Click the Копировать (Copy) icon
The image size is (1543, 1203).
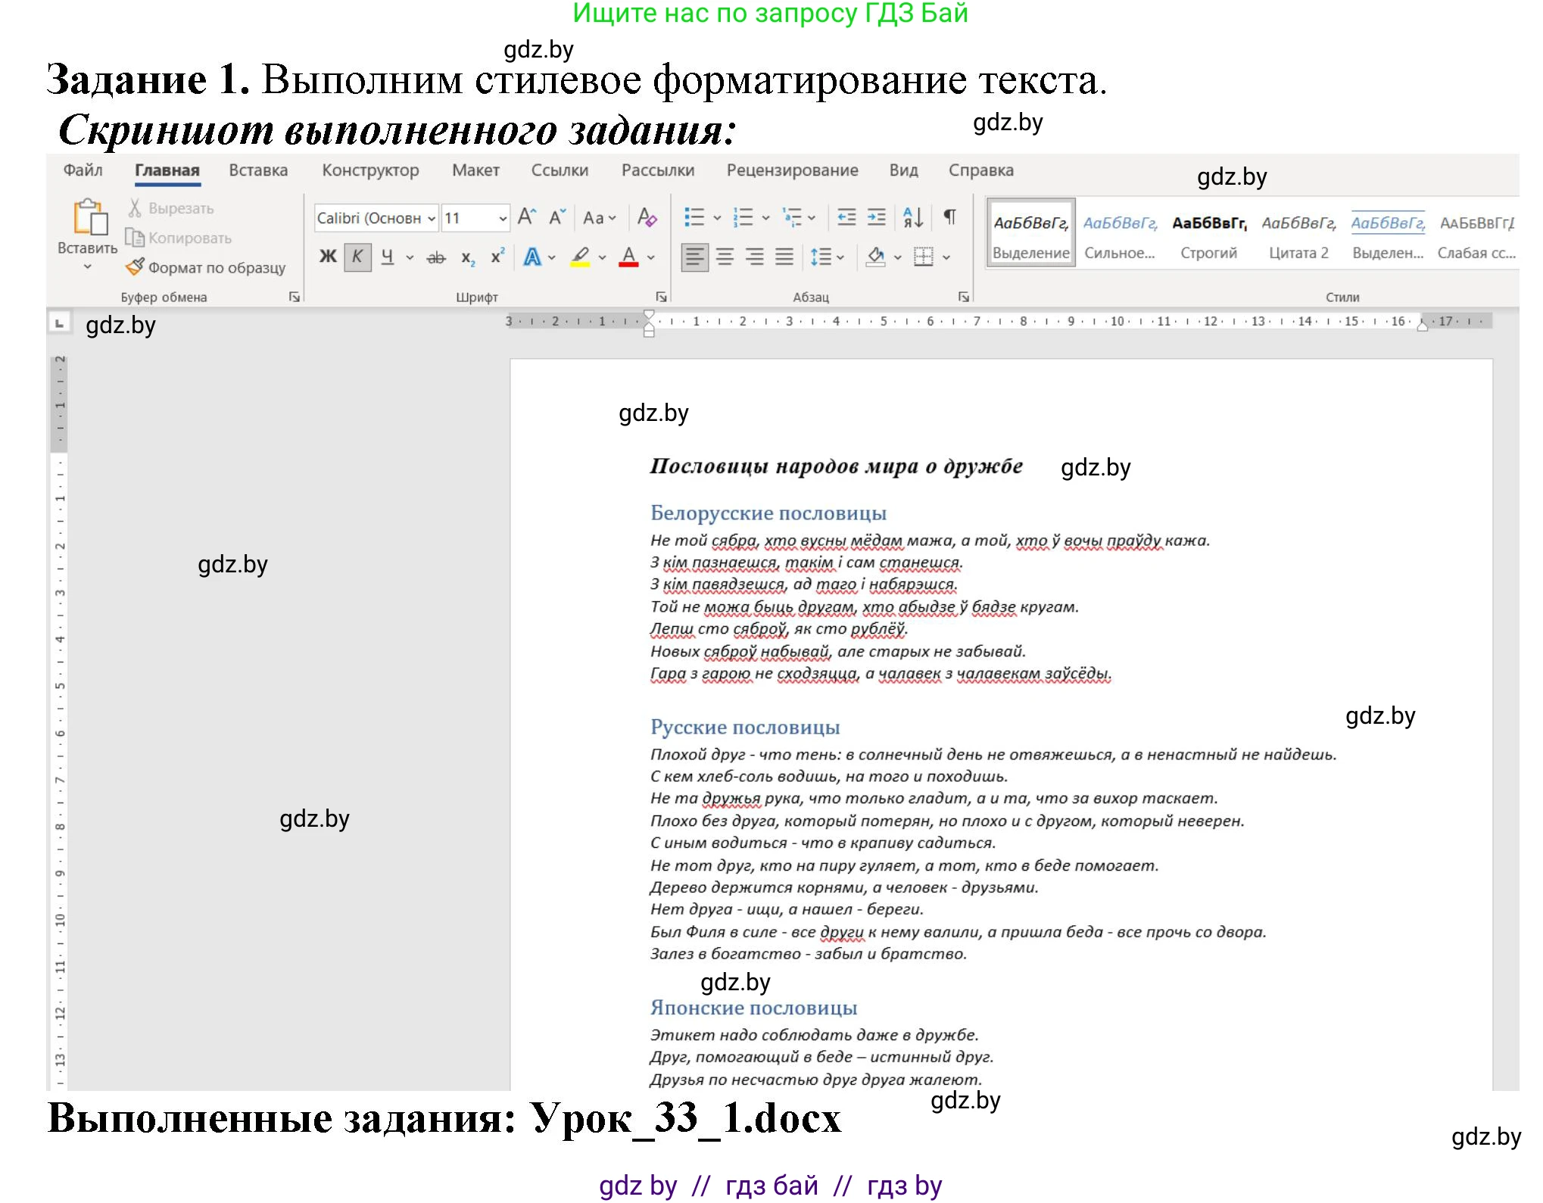pos(134,237)
